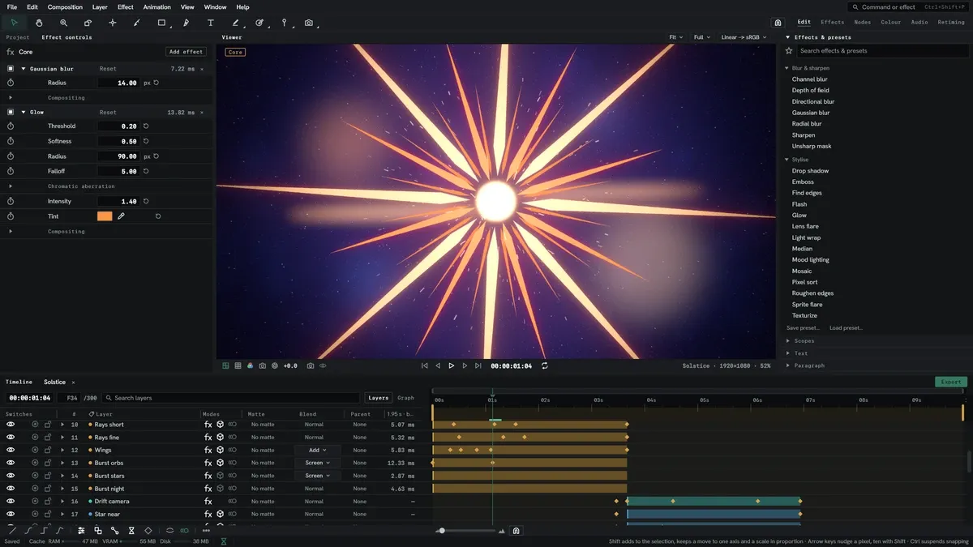Click Reset for Gaussian blur
Image resolution: width=973 pixels, height=547 pixels.
pos(108,69)
